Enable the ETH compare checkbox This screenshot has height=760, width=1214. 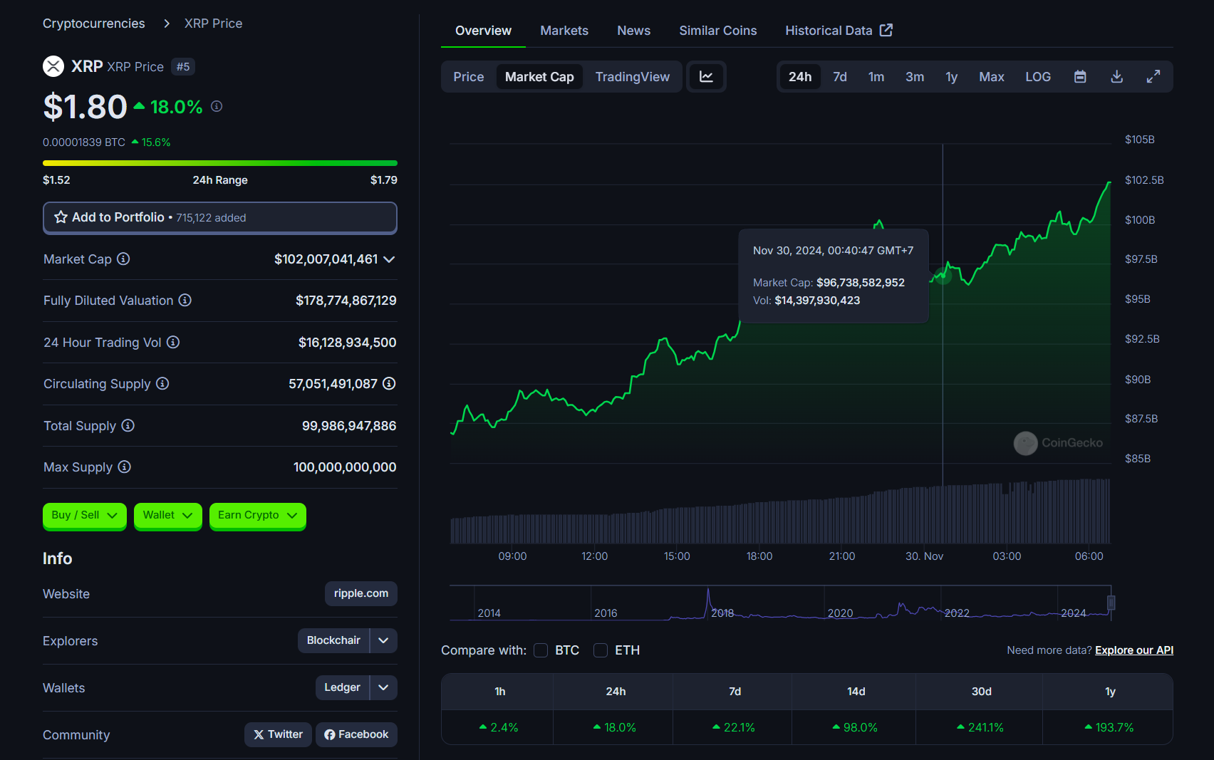(601, 650)
